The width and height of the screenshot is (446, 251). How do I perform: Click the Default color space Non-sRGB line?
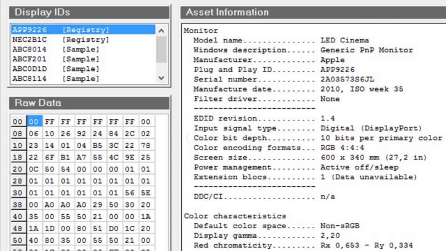click(277, 226)
